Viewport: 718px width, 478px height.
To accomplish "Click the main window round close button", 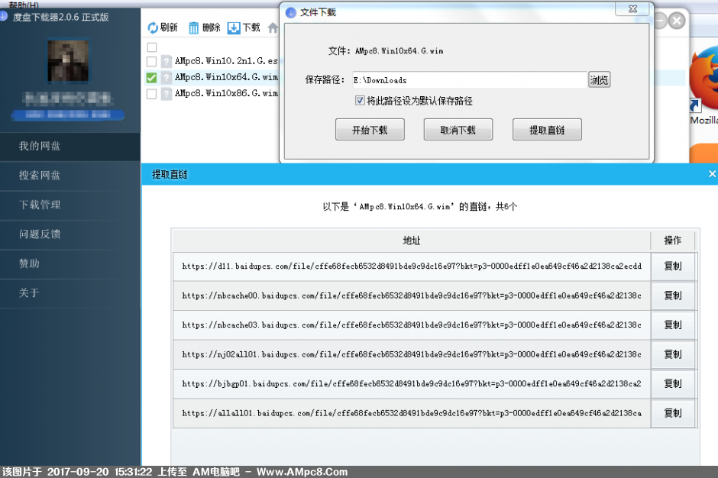I will coord(677,21).
